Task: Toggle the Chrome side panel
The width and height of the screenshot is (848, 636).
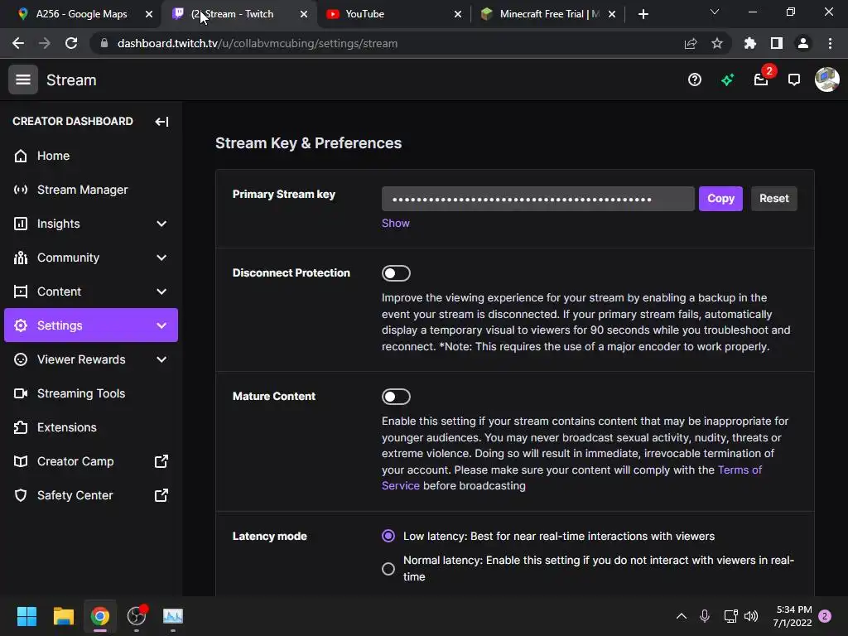Action: coord(777,43)
